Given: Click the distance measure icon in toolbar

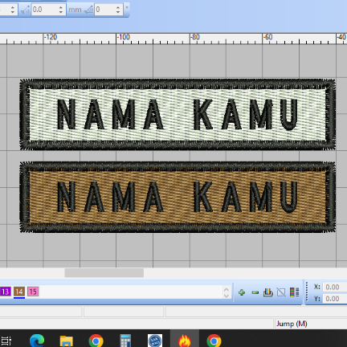Looking at the screenshot, I should pos(25,10).
